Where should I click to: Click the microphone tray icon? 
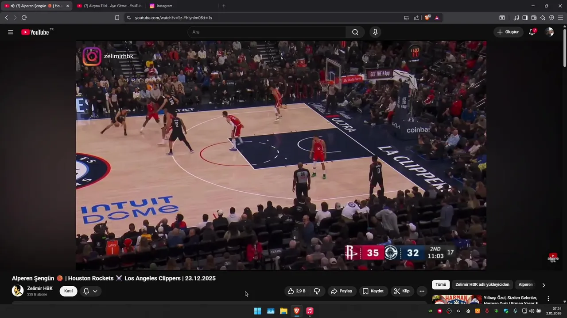point(515,311)
